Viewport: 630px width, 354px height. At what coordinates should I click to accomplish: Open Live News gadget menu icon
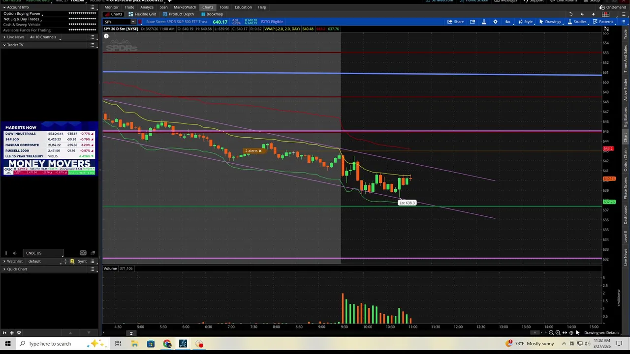tap(93, 37)
